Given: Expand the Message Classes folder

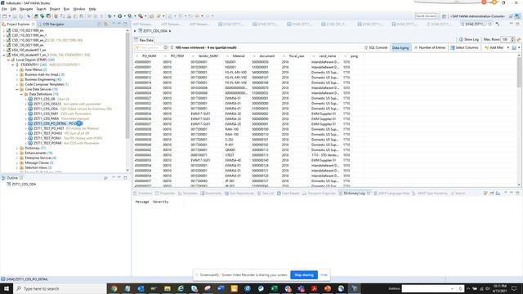Looking at the screenshot, I should [x=17, y=163].
